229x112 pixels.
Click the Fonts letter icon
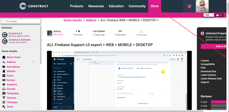coord(4,76)
